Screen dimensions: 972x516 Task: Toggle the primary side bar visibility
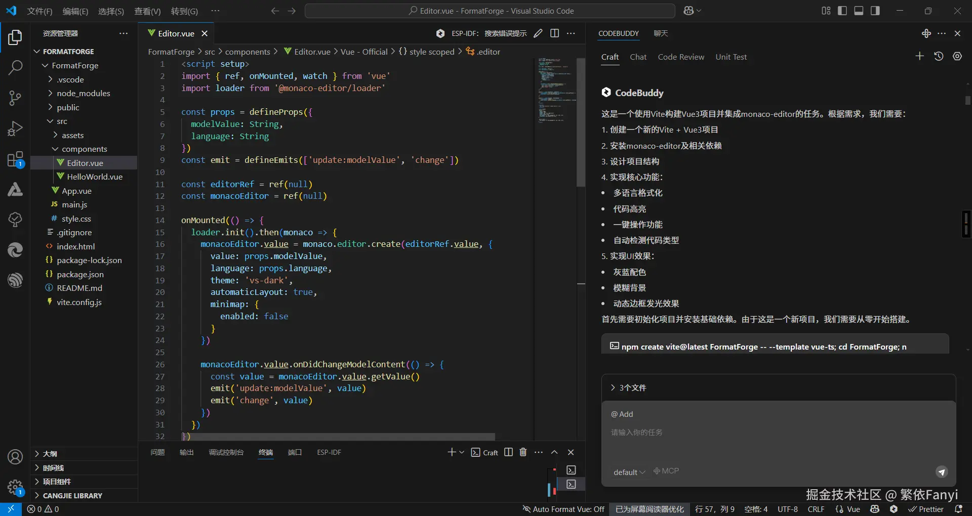click(842, 11)
